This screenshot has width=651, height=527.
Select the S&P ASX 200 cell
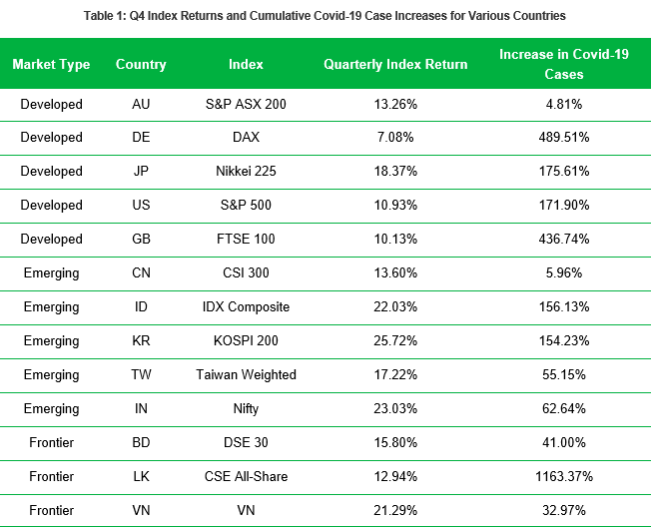tap(246, 104)
